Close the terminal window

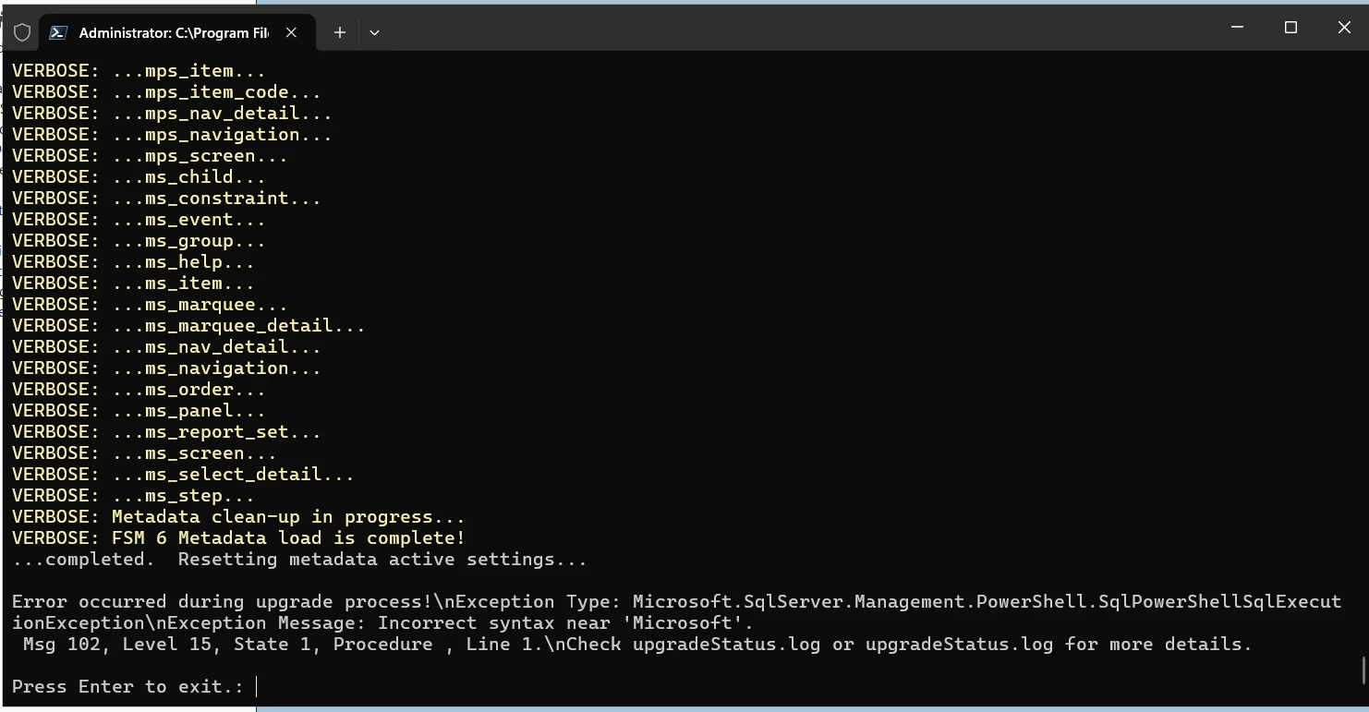point(1344,28)
